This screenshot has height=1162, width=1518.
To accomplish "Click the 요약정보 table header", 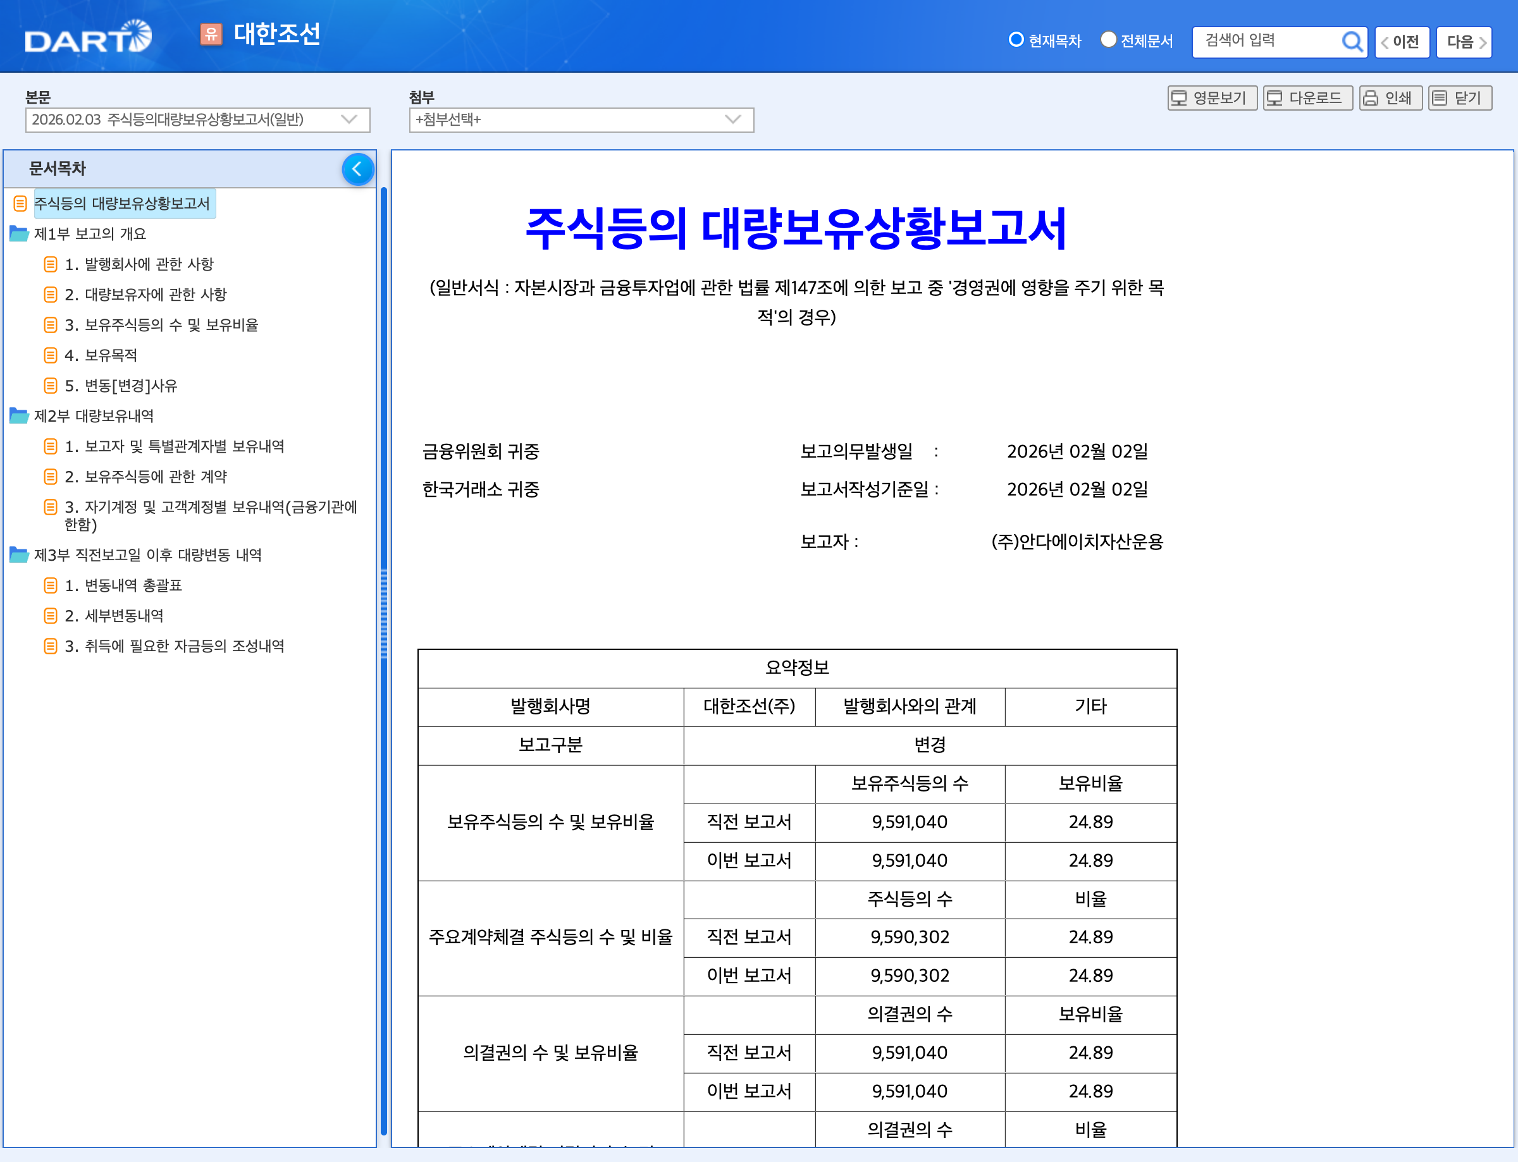I will 797,668.
